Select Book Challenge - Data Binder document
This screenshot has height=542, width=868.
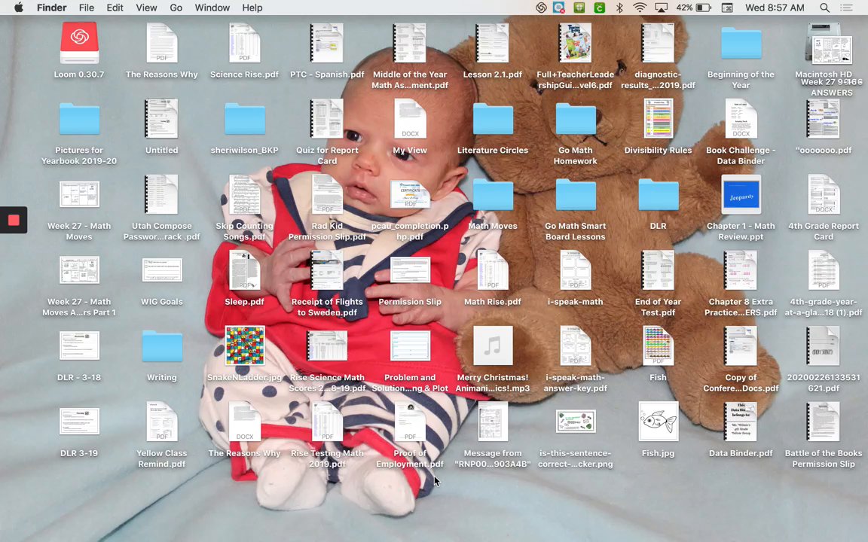click(741, 119)
